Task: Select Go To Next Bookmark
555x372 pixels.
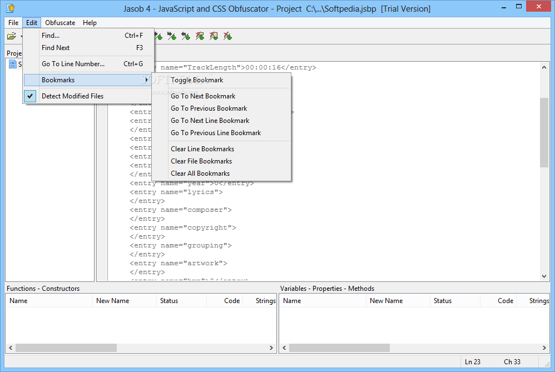Action: click(221, 96)
